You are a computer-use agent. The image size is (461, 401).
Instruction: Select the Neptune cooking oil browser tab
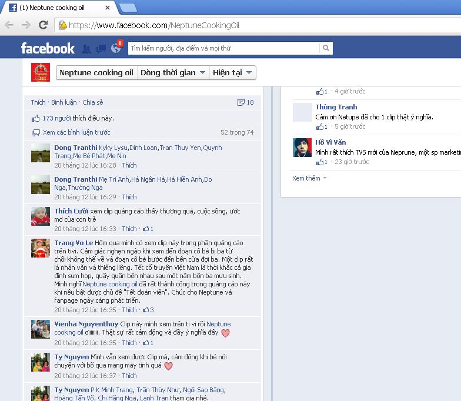coord(59,8)
